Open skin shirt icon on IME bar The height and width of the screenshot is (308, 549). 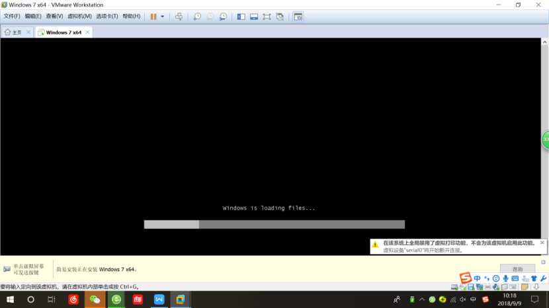[534, 278]
